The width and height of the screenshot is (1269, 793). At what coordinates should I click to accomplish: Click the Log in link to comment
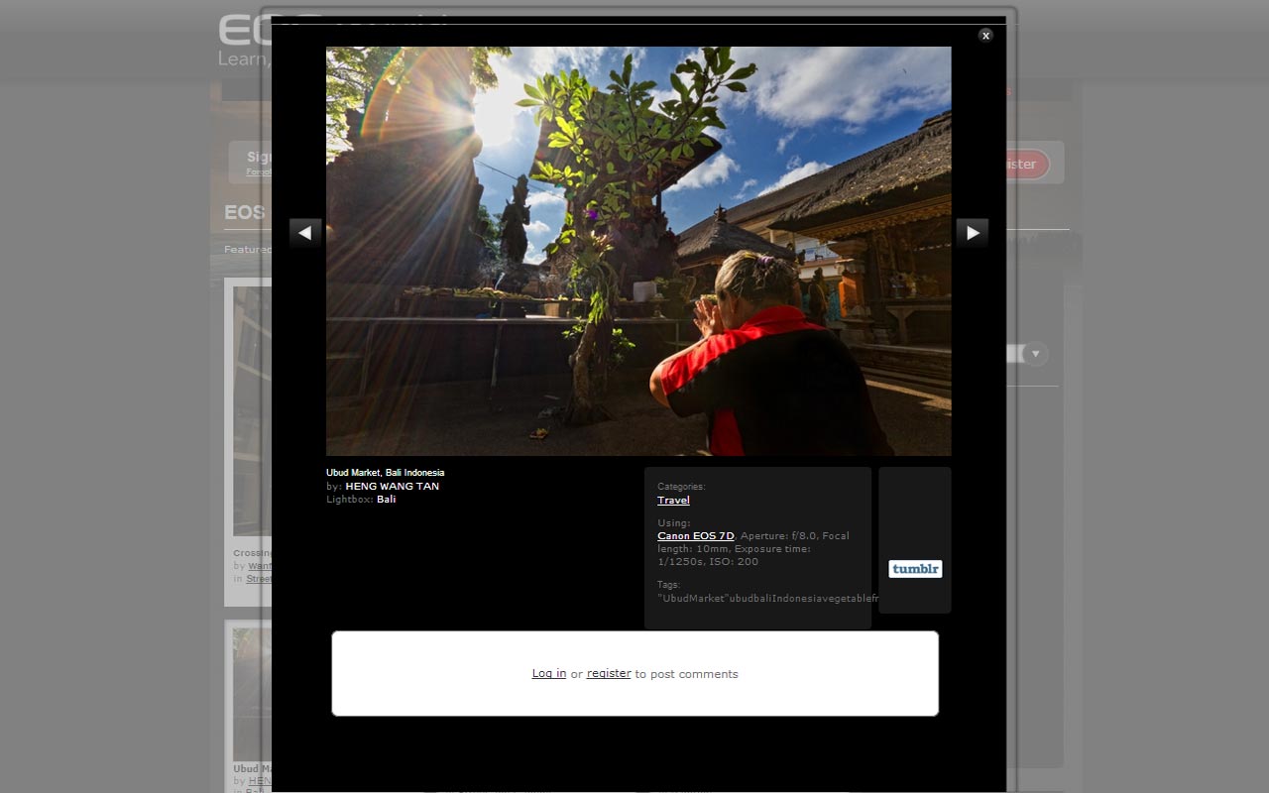(549, 674)
